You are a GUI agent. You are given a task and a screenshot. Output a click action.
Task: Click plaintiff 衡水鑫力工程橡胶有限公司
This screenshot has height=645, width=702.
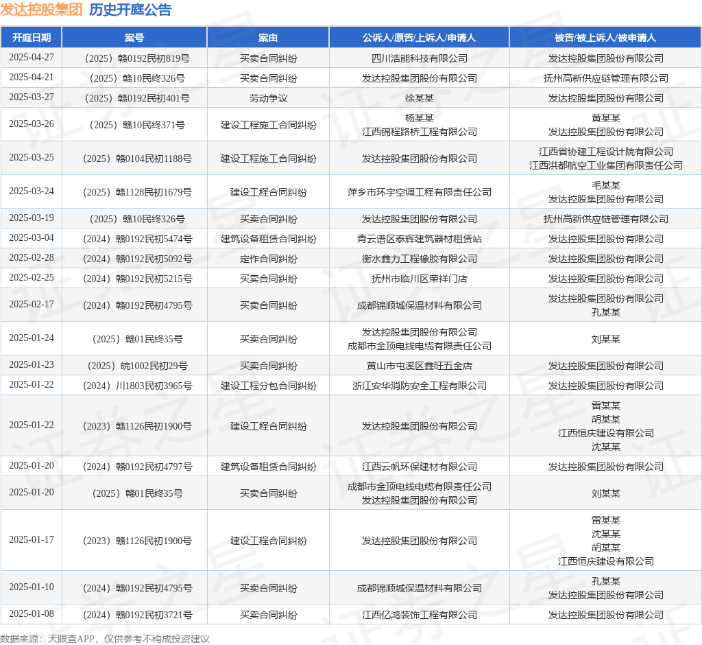coord(420,258)
